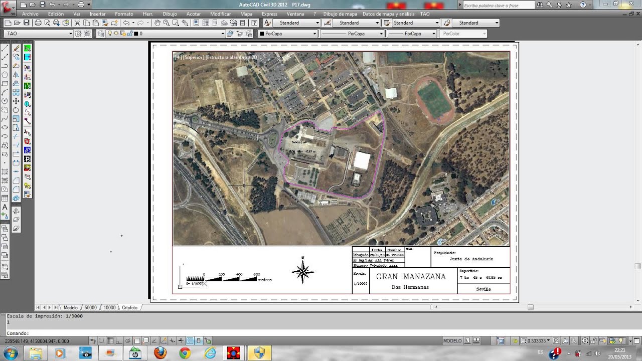Click the Estructura alámbrica 2D visual style label
Screen dimensions: 642x361
tap(232, 57)
